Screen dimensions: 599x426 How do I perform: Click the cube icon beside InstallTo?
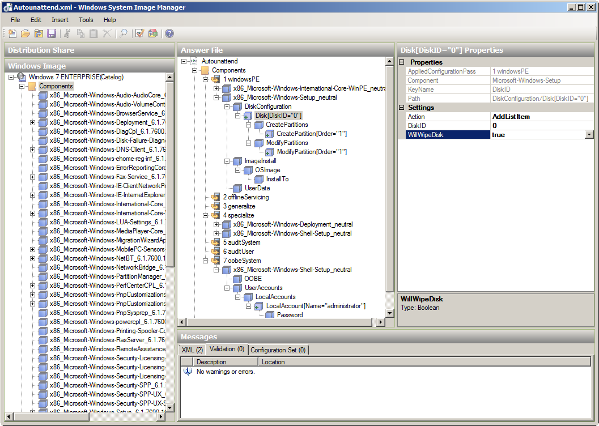(259, 179)
